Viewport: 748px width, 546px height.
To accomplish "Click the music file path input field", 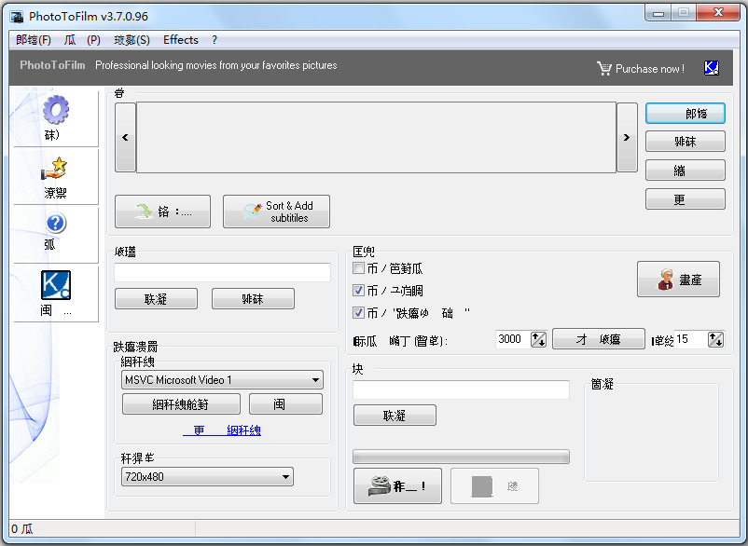I will coord(222,272).
